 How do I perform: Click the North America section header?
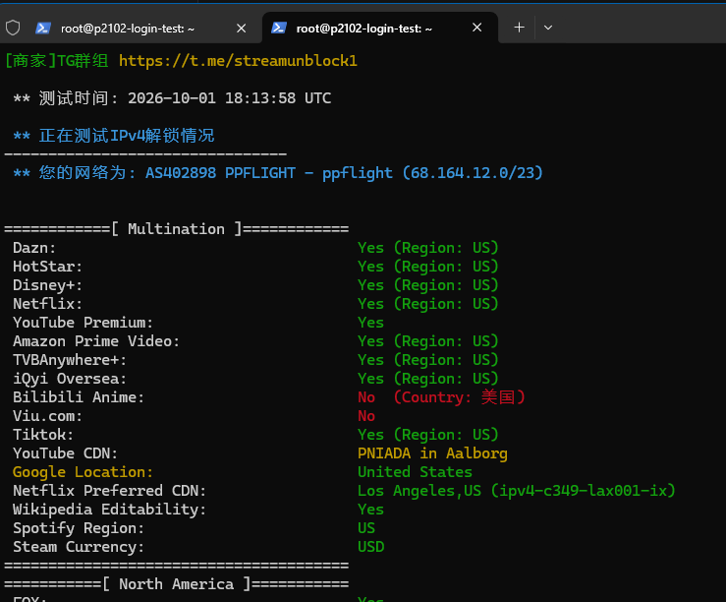point(177,584)
